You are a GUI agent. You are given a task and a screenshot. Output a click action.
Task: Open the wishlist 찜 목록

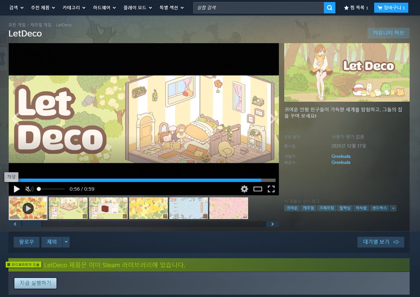coord(356,8)
